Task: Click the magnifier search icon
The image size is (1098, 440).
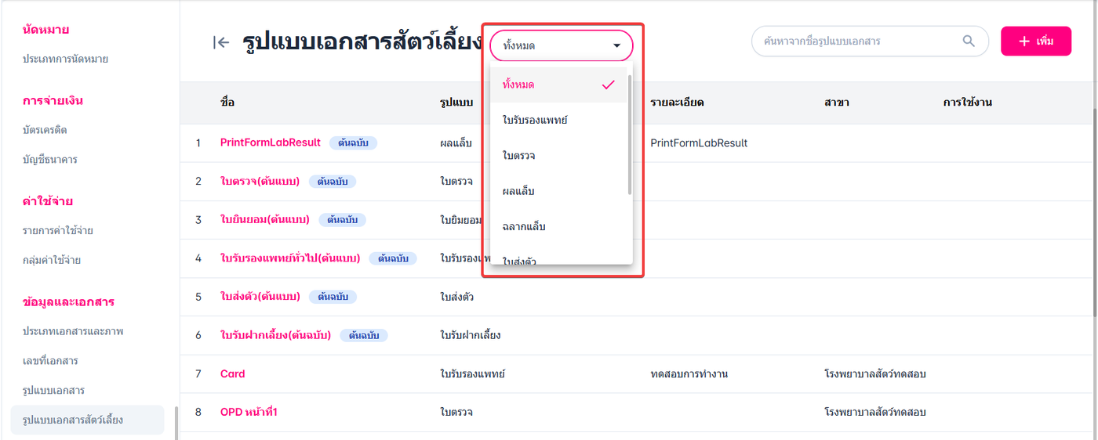Action: pos(969,41)
